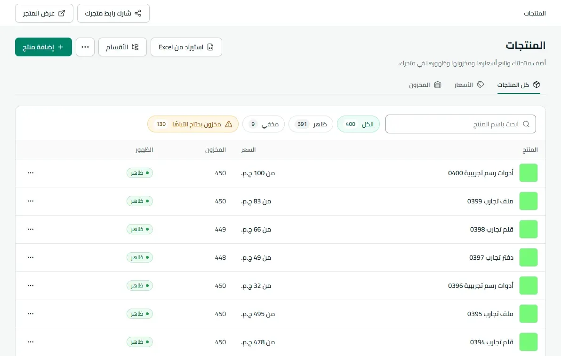Click price من 100 ج.م
The width and height of the screenshot is (561, 356).
tap(258, 173)
